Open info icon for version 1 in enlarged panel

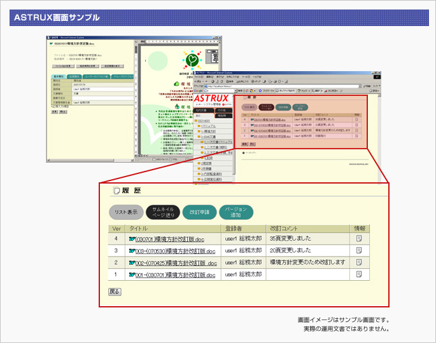pyautogui.click(x=359, y=274)
